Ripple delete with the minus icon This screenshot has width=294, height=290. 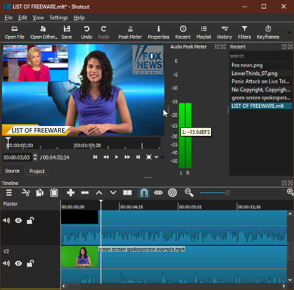click(x=85, y=193)
